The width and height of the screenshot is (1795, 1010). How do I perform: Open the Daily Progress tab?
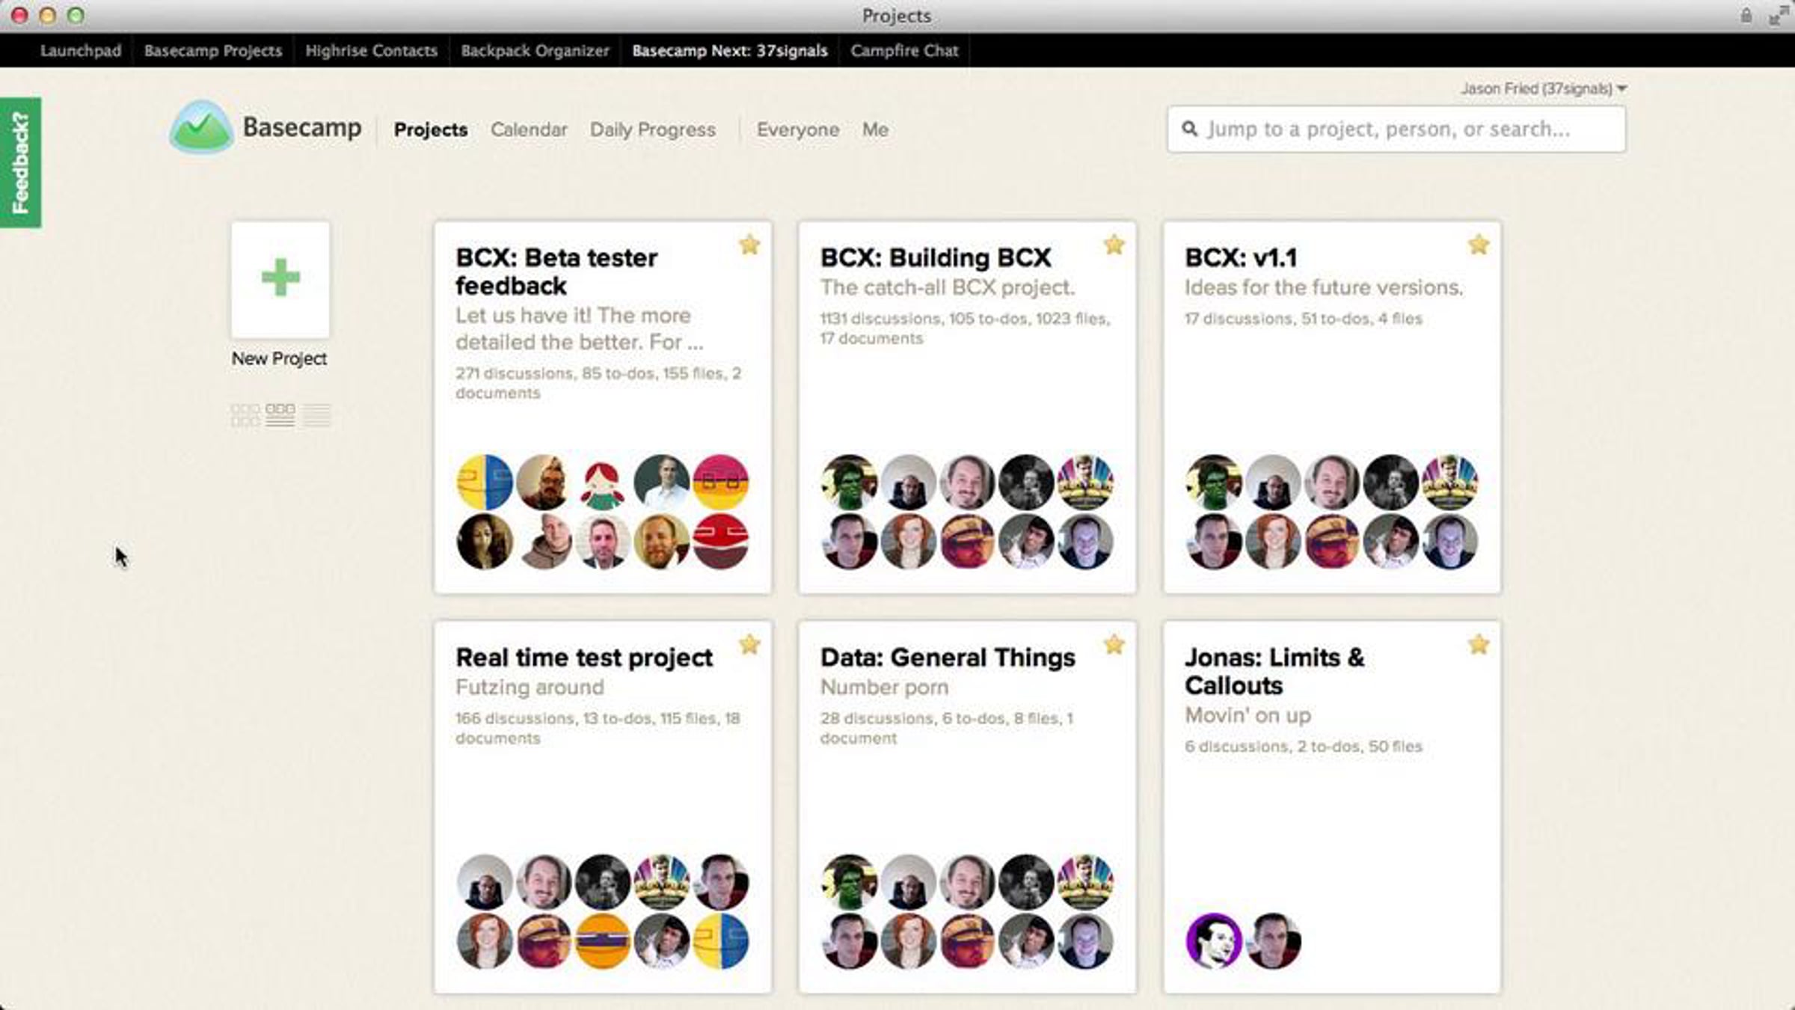(x=652, y=129)
